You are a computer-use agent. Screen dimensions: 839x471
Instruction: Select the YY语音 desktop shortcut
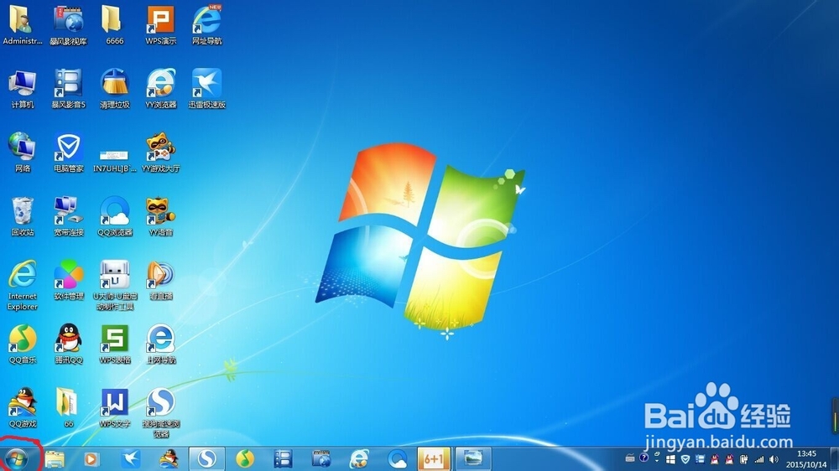(x=160, y=216)
